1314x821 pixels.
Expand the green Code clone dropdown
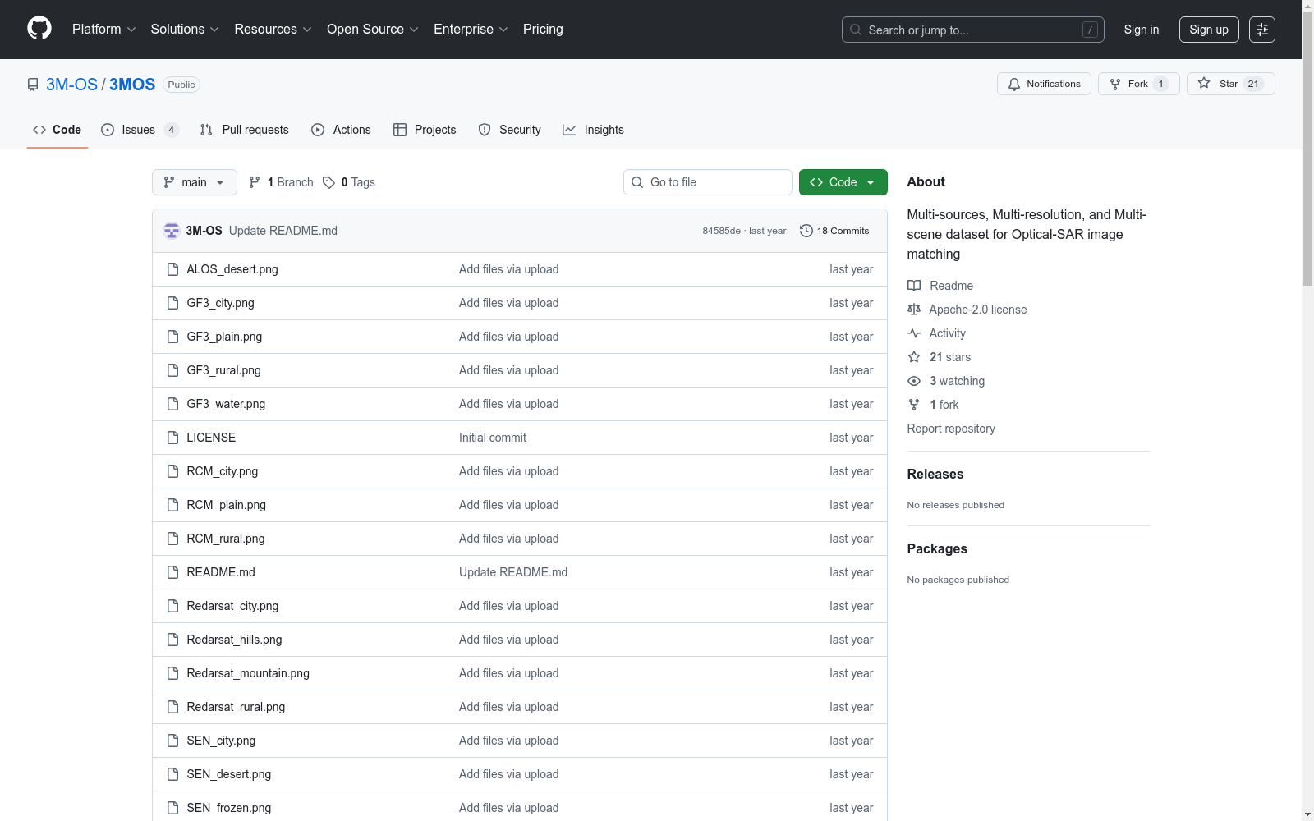click(843, 182)
